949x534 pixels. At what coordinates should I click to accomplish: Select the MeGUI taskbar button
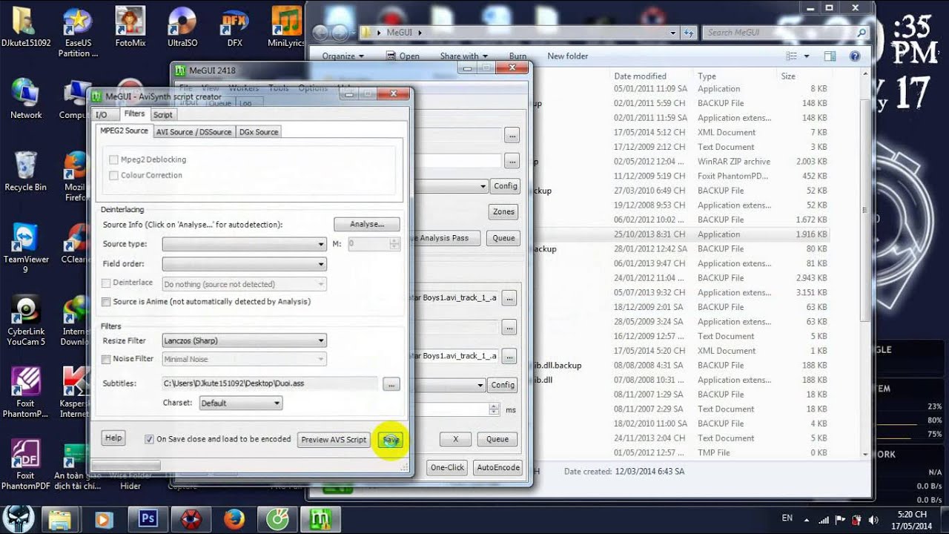(320, 519)
